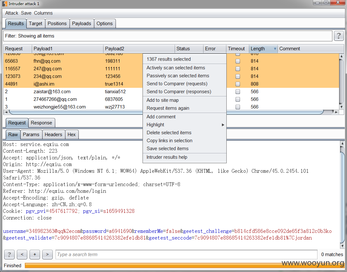Sort by the Request column header
The image size is (347, 272).
(17, 49)
